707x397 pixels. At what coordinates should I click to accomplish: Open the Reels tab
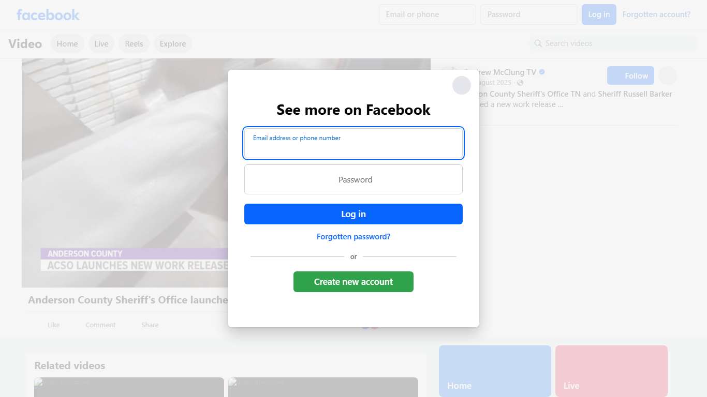(134, 44)
